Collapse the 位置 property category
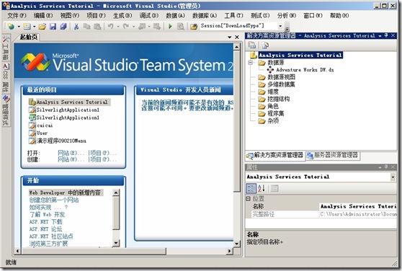This screenshot has width=402, height=271. 248,199
